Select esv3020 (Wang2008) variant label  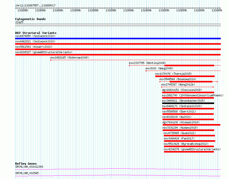click(x=159, y=68)
